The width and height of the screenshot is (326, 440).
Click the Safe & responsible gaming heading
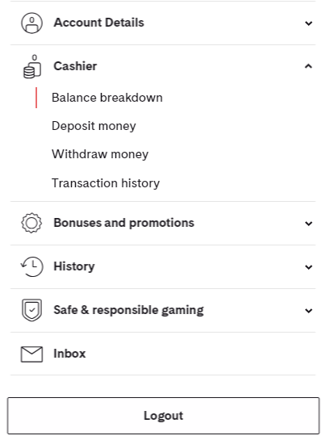(129, 310)
